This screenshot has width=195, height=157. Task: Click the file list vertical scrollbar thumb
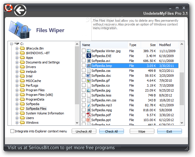click(x=182, y=89)
